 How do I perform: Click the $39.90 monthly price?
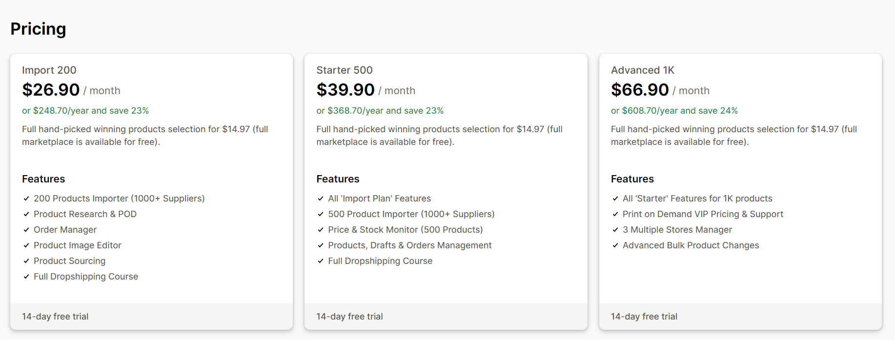(x=346, y=90)
